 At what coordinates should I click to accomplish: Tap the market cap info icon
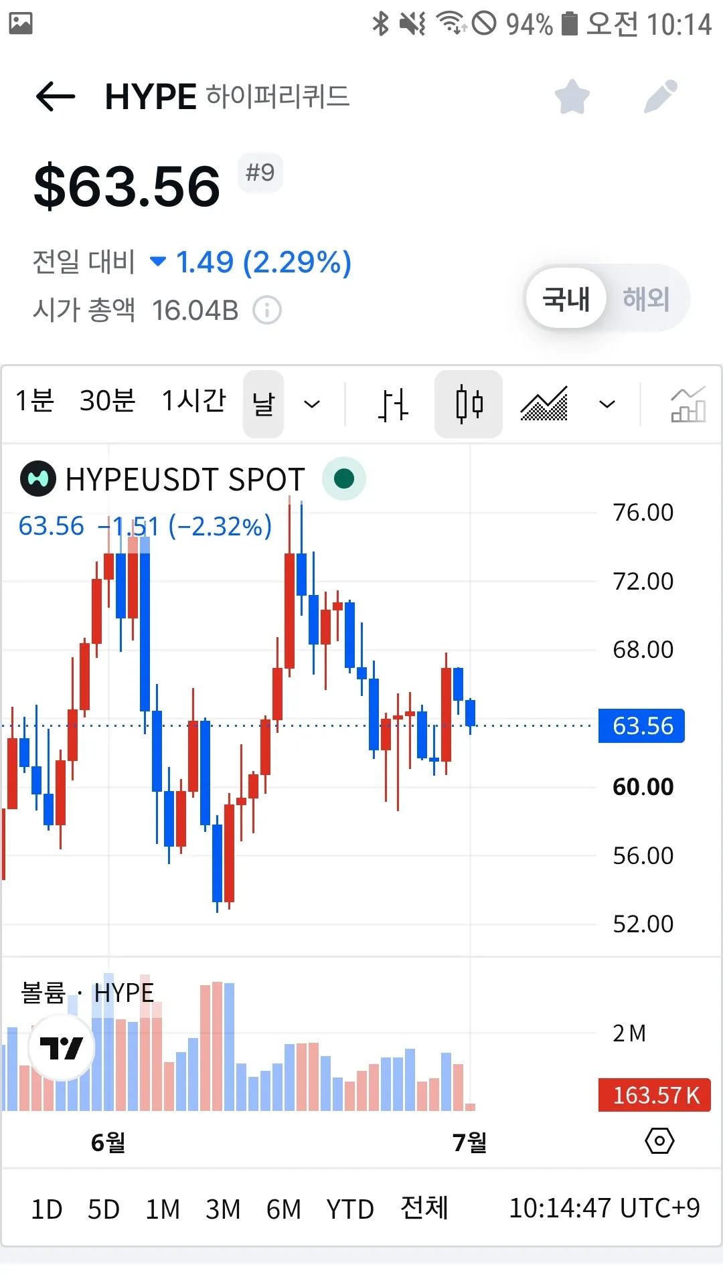coord(267,310)
